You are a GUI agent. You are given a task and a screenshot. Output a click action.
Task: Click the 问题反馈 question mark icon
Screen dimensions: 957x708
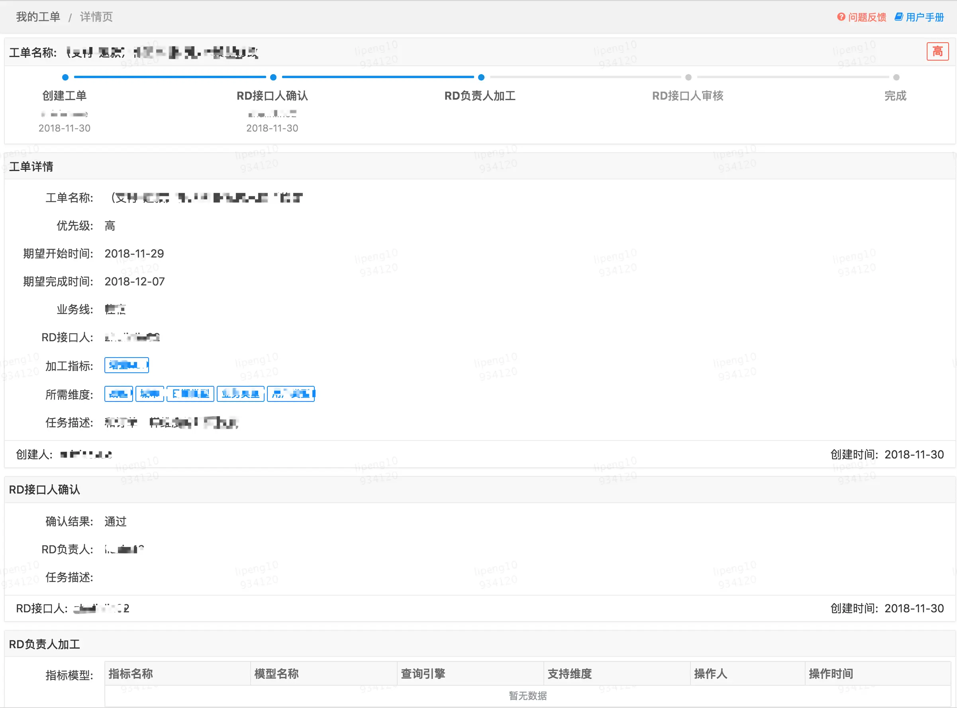pos(841,17)
